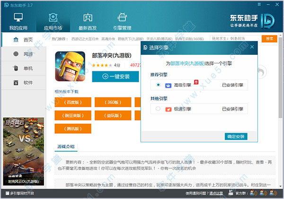284x199 pixels.
Task: Click the Clash of Clans app icon
Action: point(70,66)
